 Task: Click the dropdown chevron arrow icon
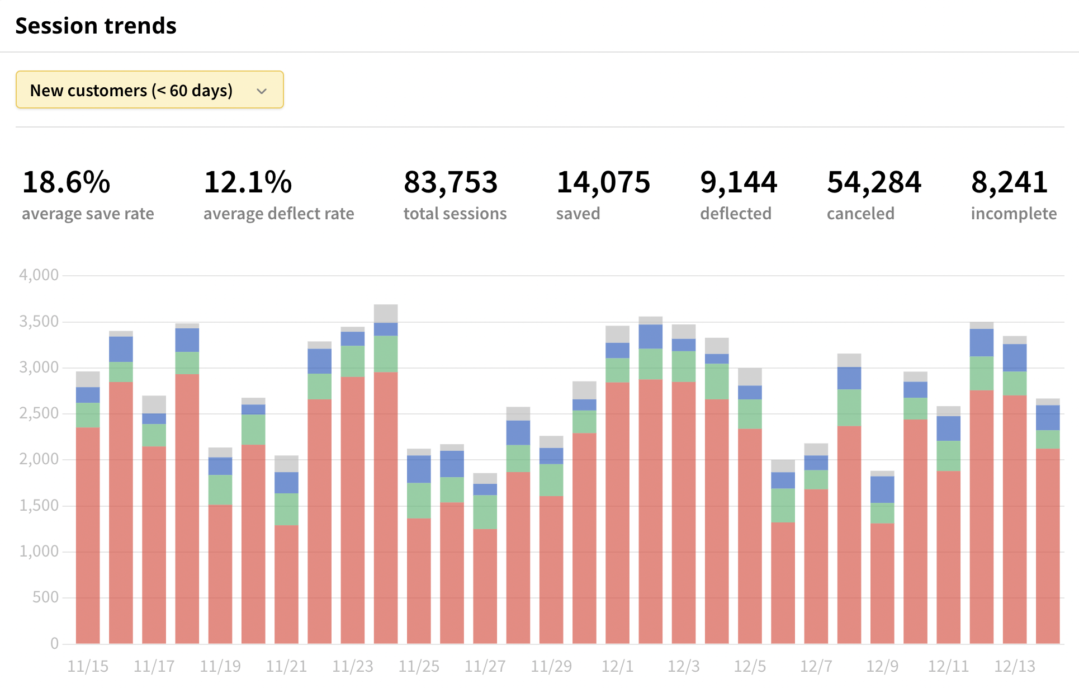[262, 91]
